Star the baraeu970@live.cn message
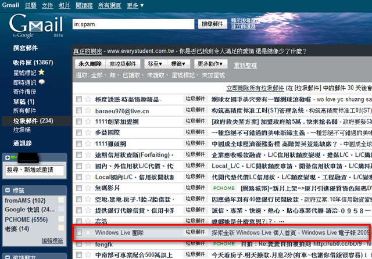Image resolution: width=372 pixels, height=259 pixels. tap(88, 110)
